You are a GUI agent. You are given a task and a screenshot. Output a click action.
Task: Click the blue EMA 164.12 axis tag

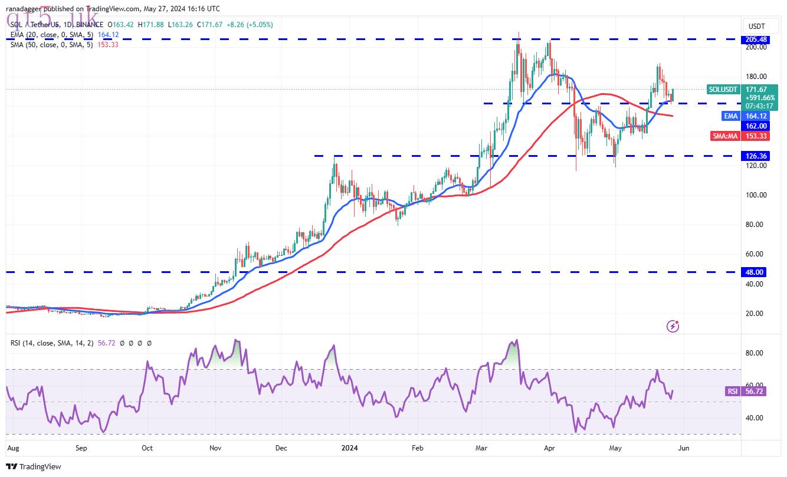745,116
